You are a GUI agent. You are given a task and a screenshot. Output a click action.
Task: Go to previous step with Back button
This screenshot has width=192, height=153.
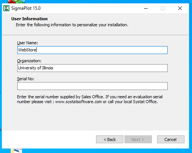(109, 139)
